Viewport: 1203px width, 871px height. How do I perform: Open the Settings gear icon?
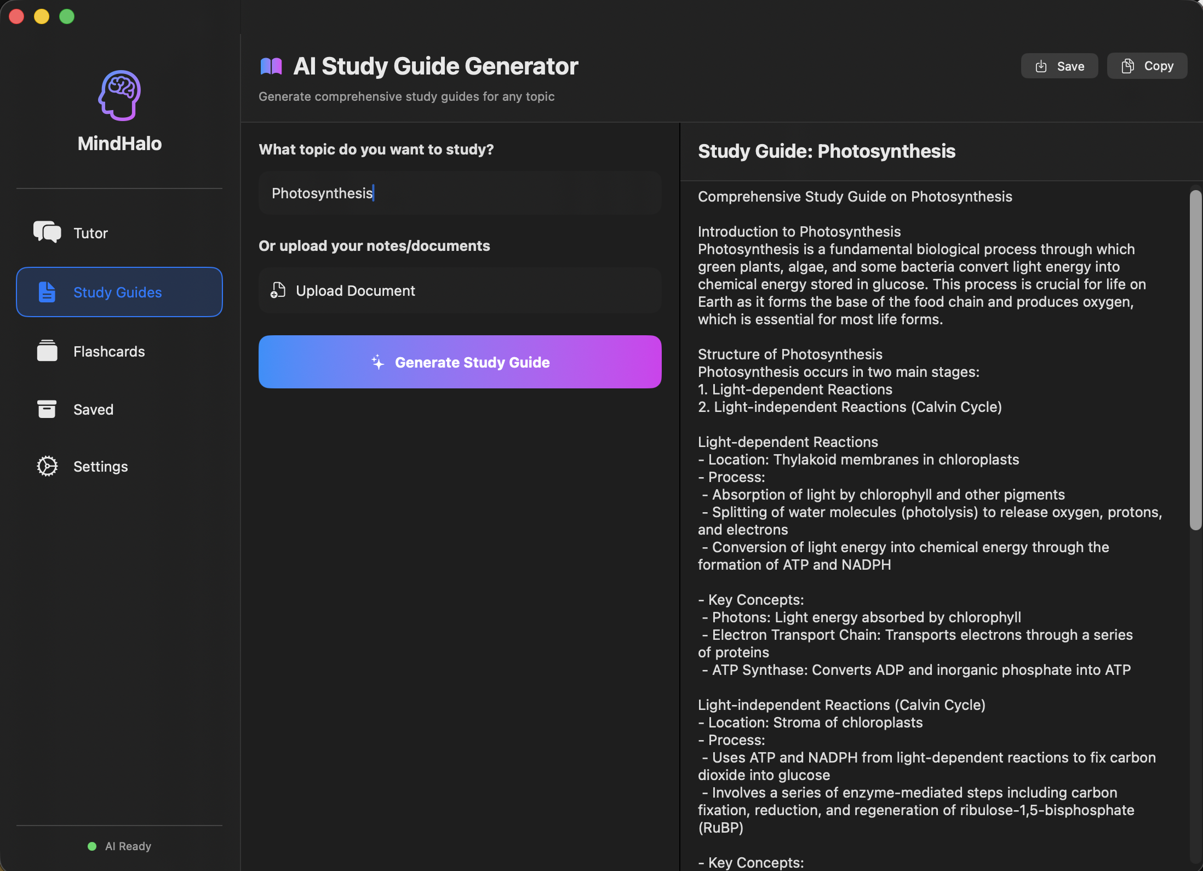[x=47, y=466]
